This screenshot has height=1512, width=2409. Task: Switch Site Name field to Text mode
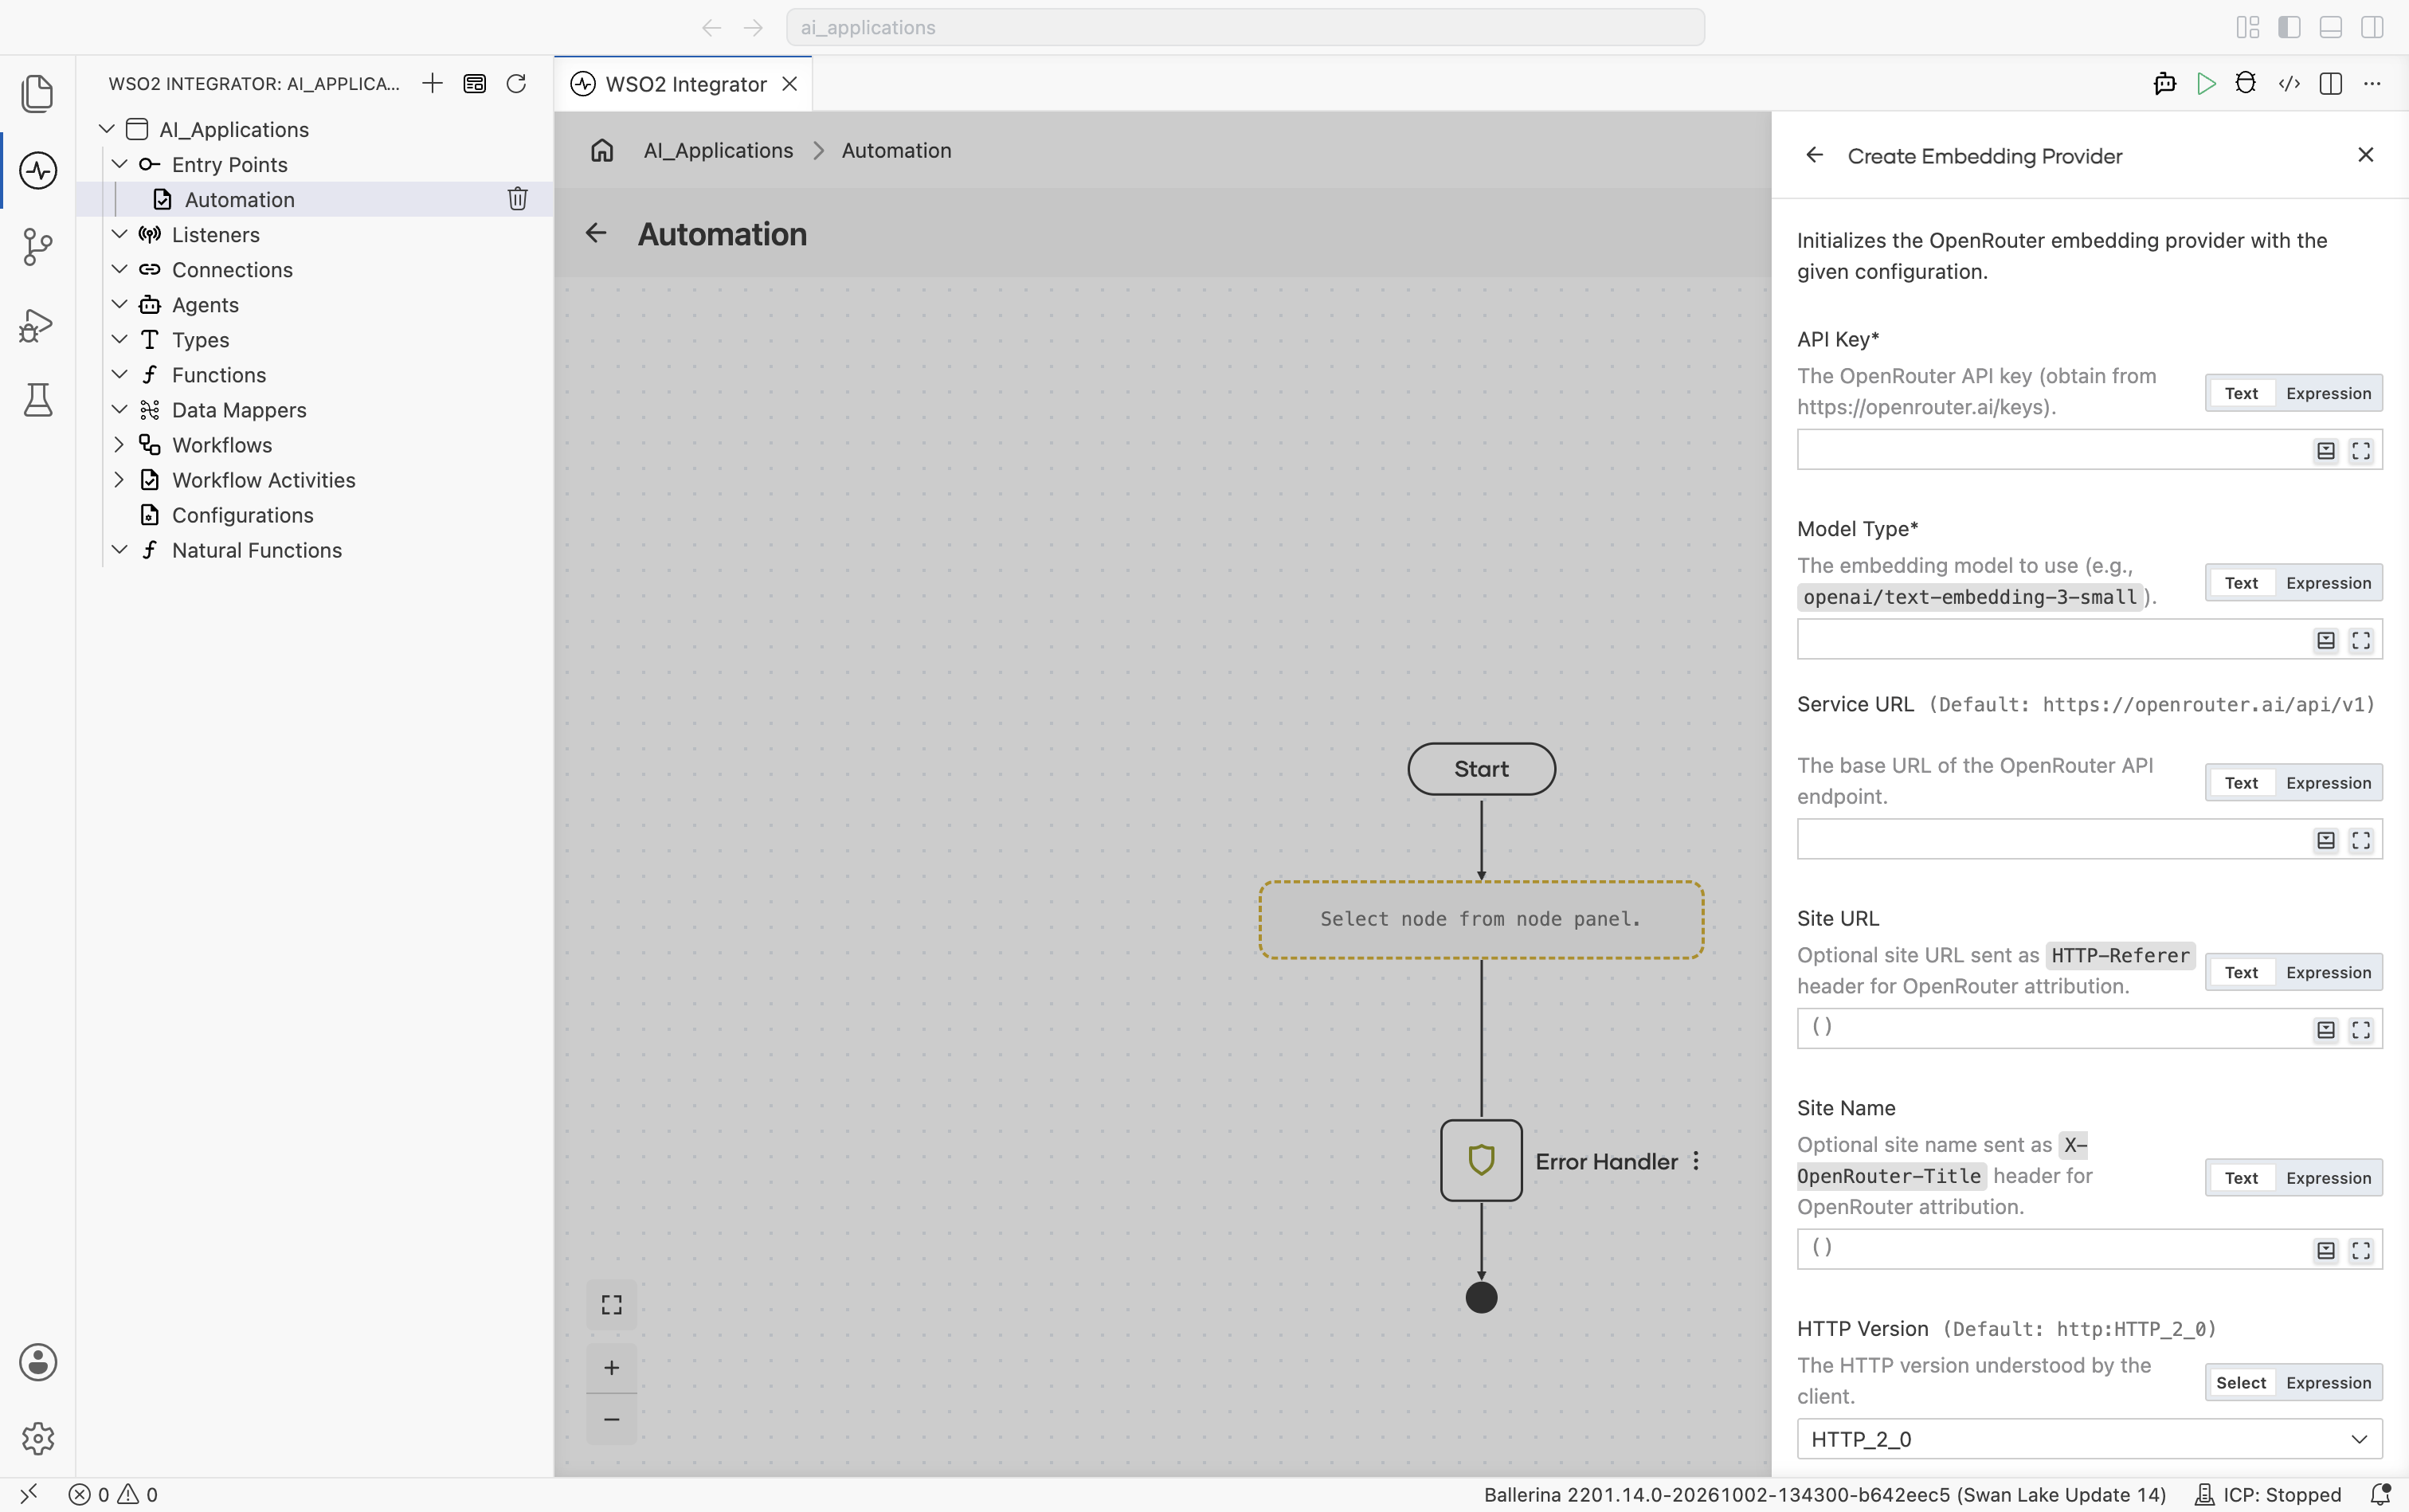(2241, 1178)
